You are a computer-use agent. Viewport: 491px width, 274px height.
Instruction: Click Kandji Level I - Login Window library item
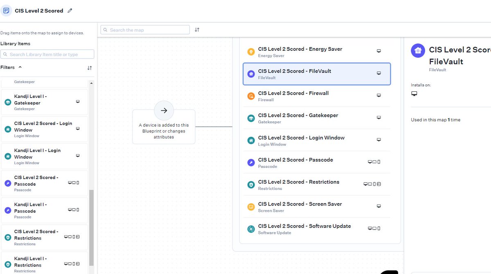(44, 156)
